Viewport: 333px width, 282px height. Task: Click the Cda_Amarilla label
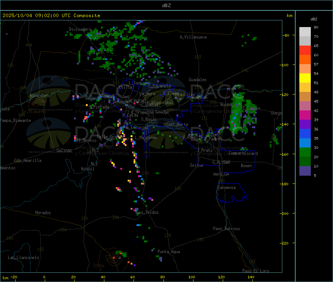[28, 160]
